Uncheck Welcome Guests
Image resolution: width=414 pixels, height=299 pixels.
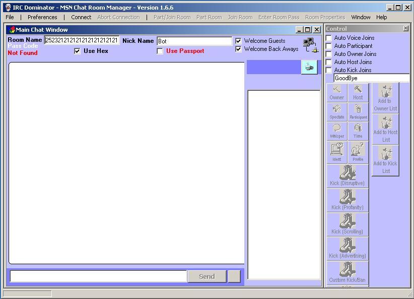point(238,41)
